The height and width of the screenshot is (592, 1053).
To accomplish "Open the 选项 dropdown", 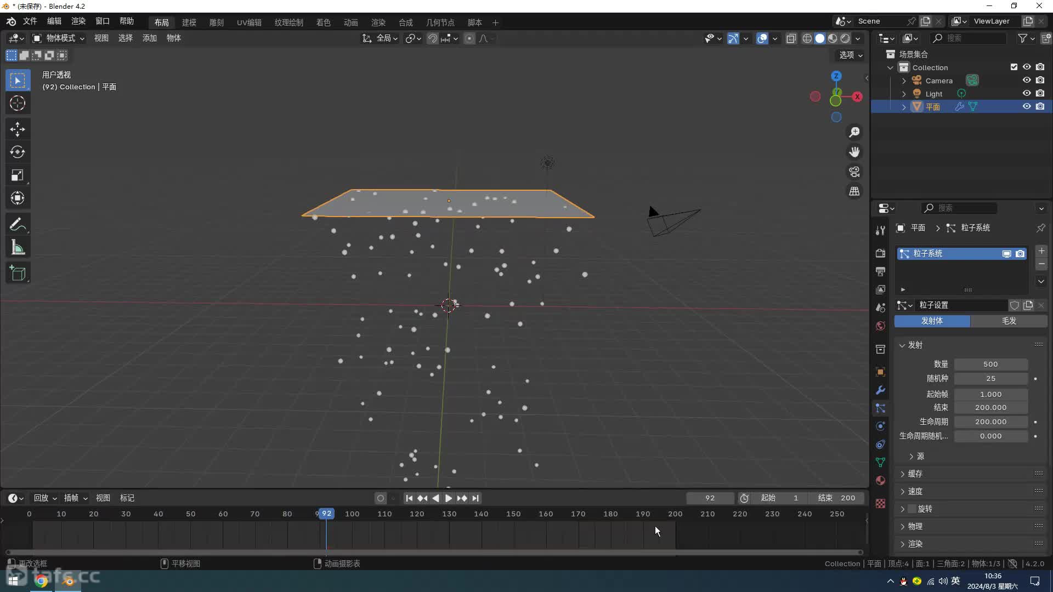I will [x=851, y=55].
